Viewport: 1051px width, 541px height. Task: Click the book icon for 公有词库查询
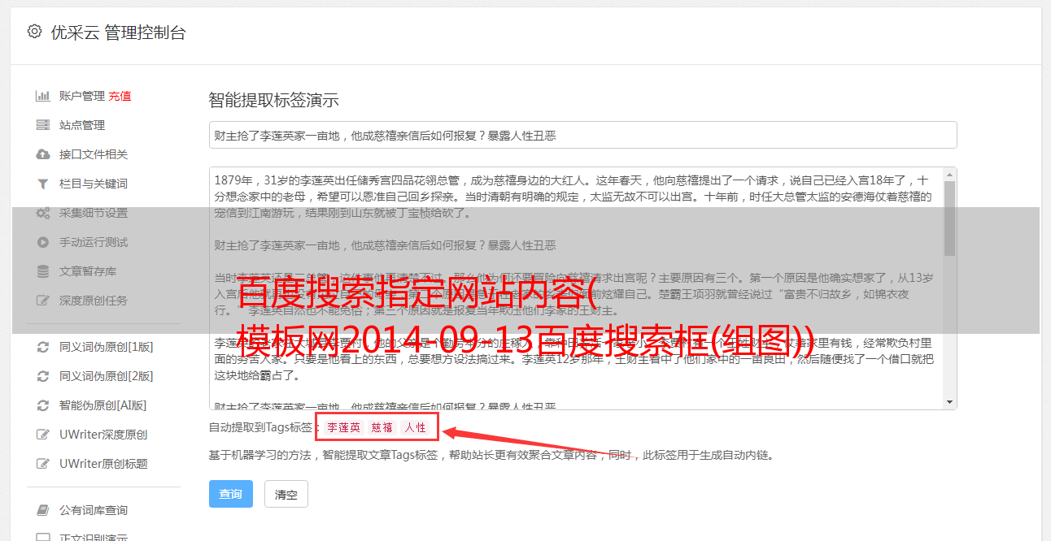point(43,510)
